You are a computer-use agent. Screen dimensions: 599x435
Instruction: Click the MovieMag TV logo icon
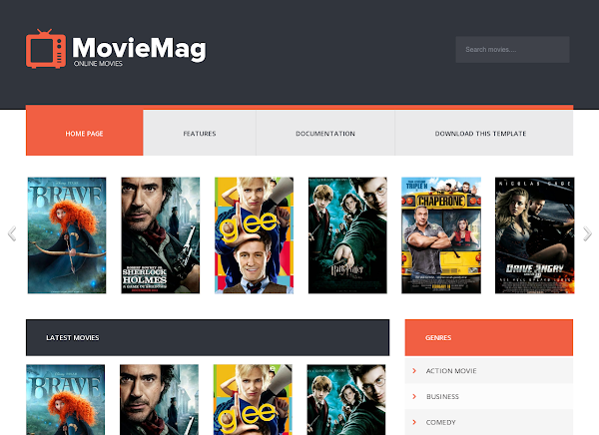tap(46, 49)
